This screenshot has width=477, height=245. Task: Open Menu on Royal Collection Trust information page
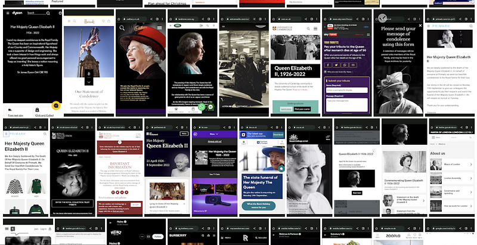138,135
